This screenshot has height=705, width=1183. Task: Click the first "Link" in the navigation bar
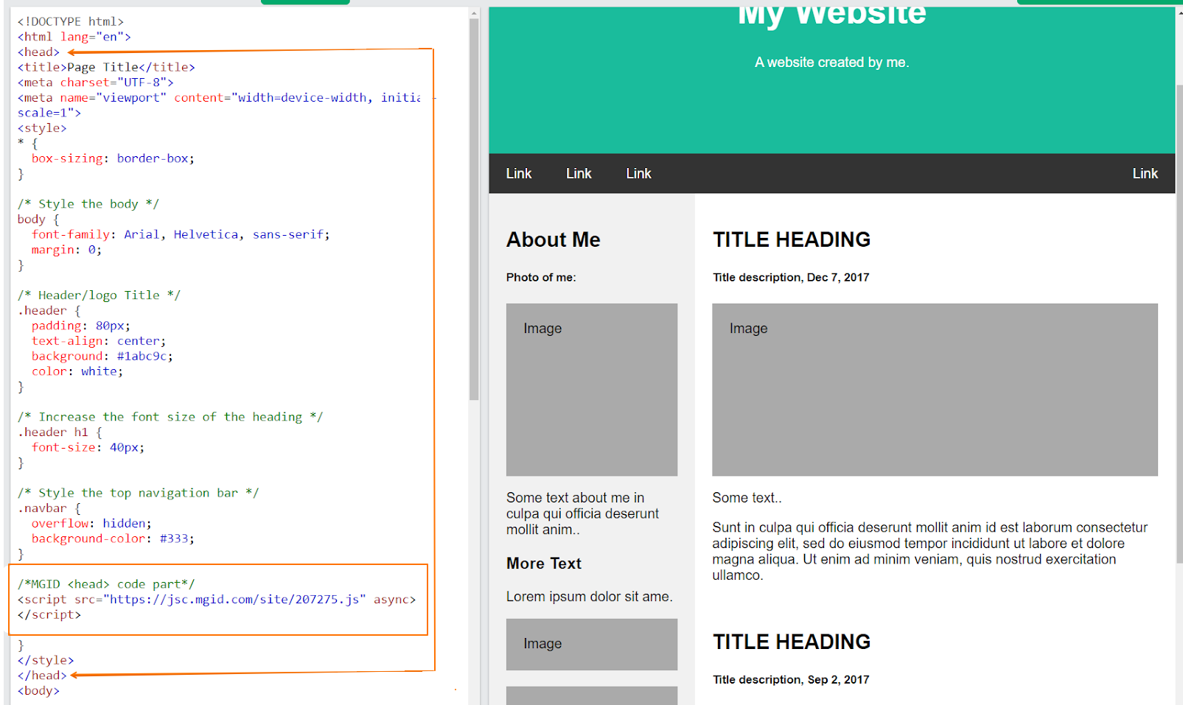point(518,173)
